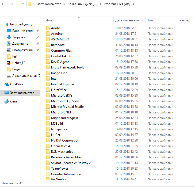Open recent locations dropdown arrow
The width and height of the screenshot is (195, 187).
[17, 4]
